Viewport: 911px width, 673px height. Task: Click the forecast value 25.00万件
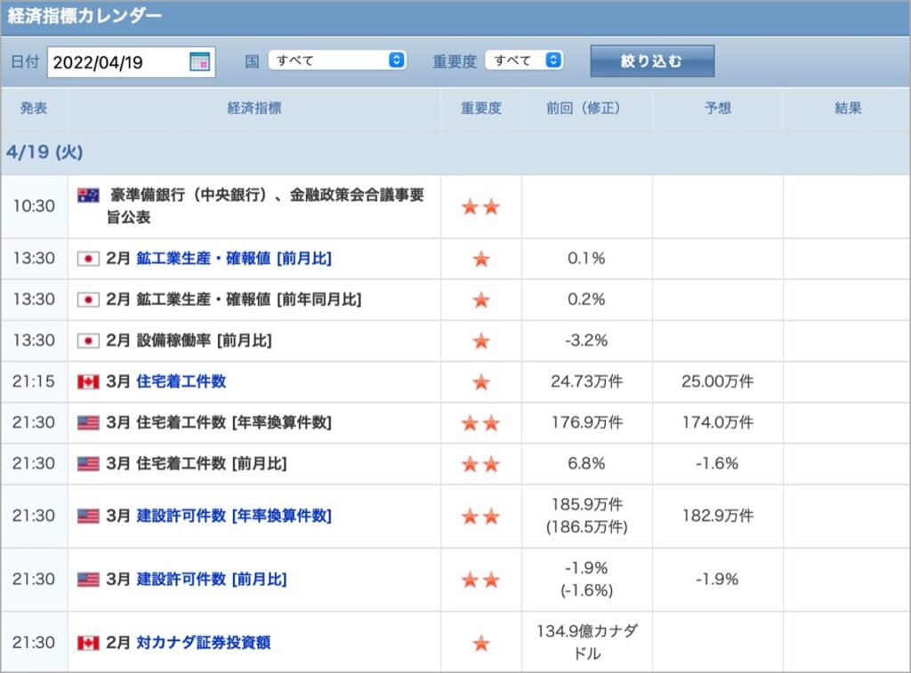pos(718,381)
